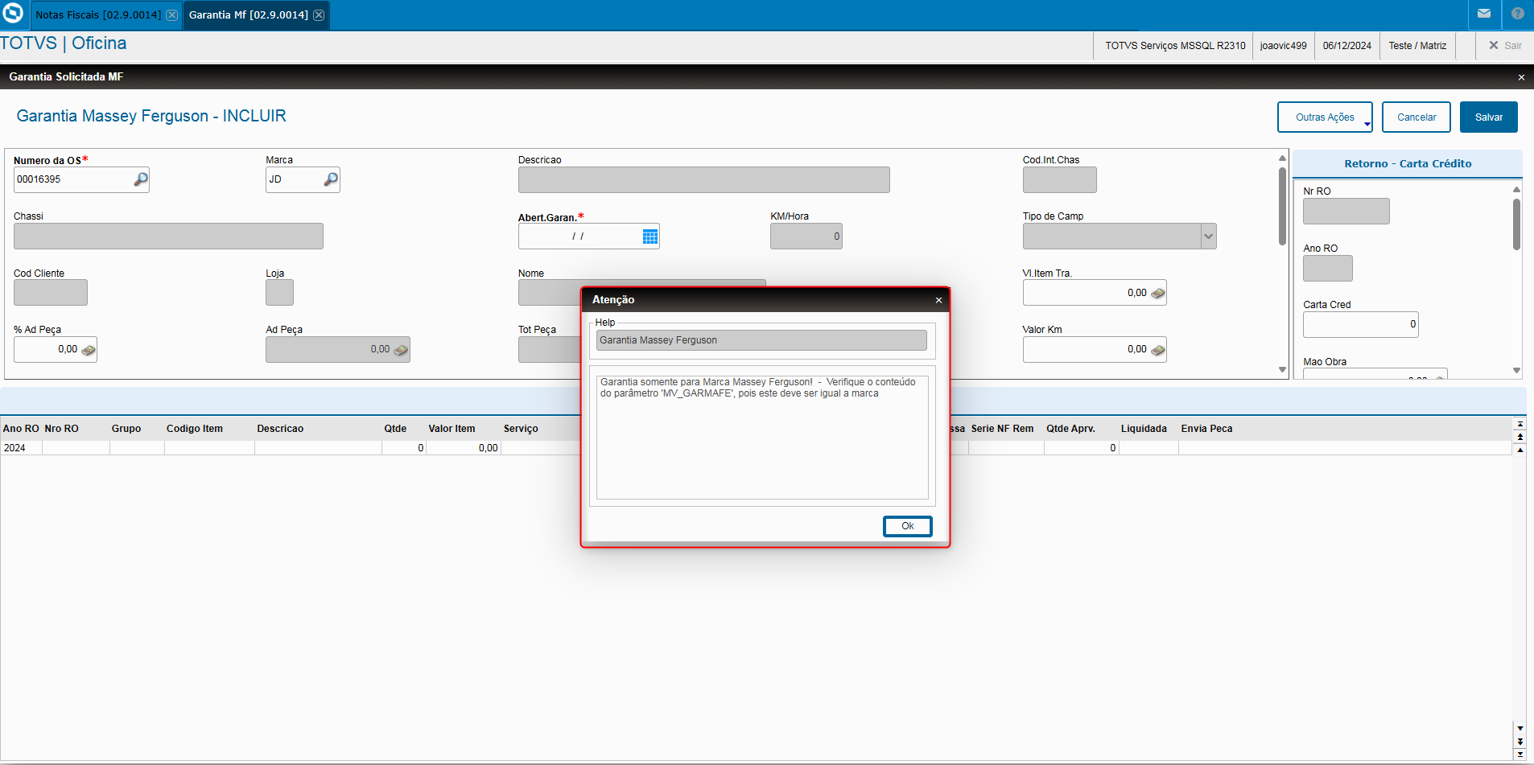
Task: Open lookup for Marca field
Action: (x=331, y=179)
